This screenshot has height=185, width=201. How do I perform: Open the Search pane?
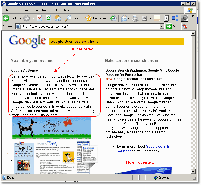[x=73, y=18]
